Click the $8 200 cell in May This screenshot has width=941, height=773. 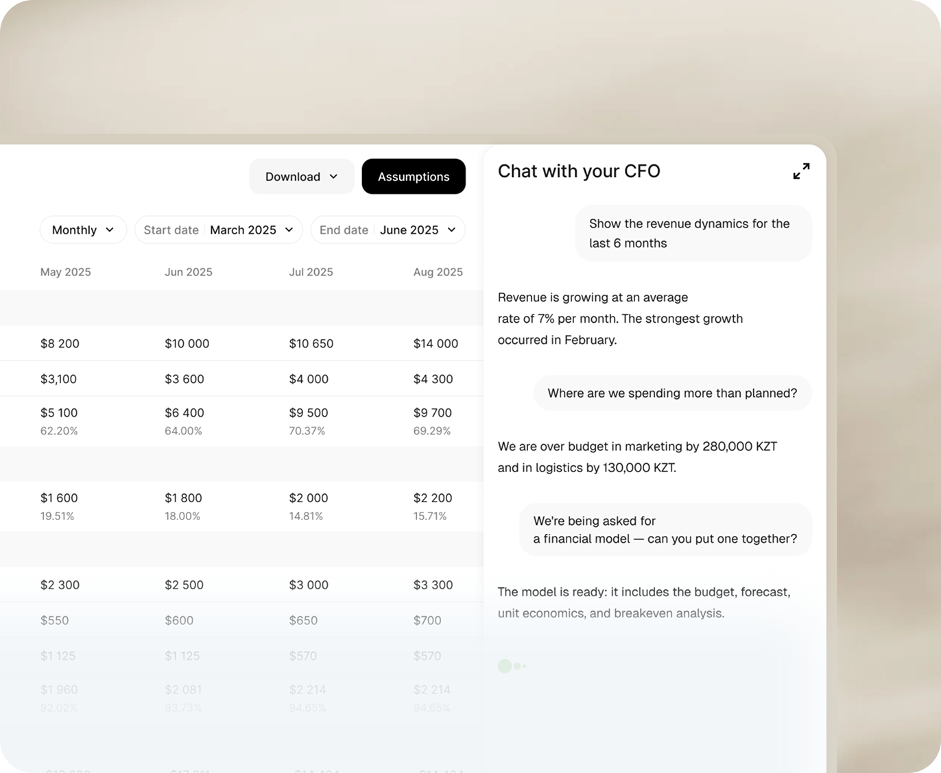(60, 343)
